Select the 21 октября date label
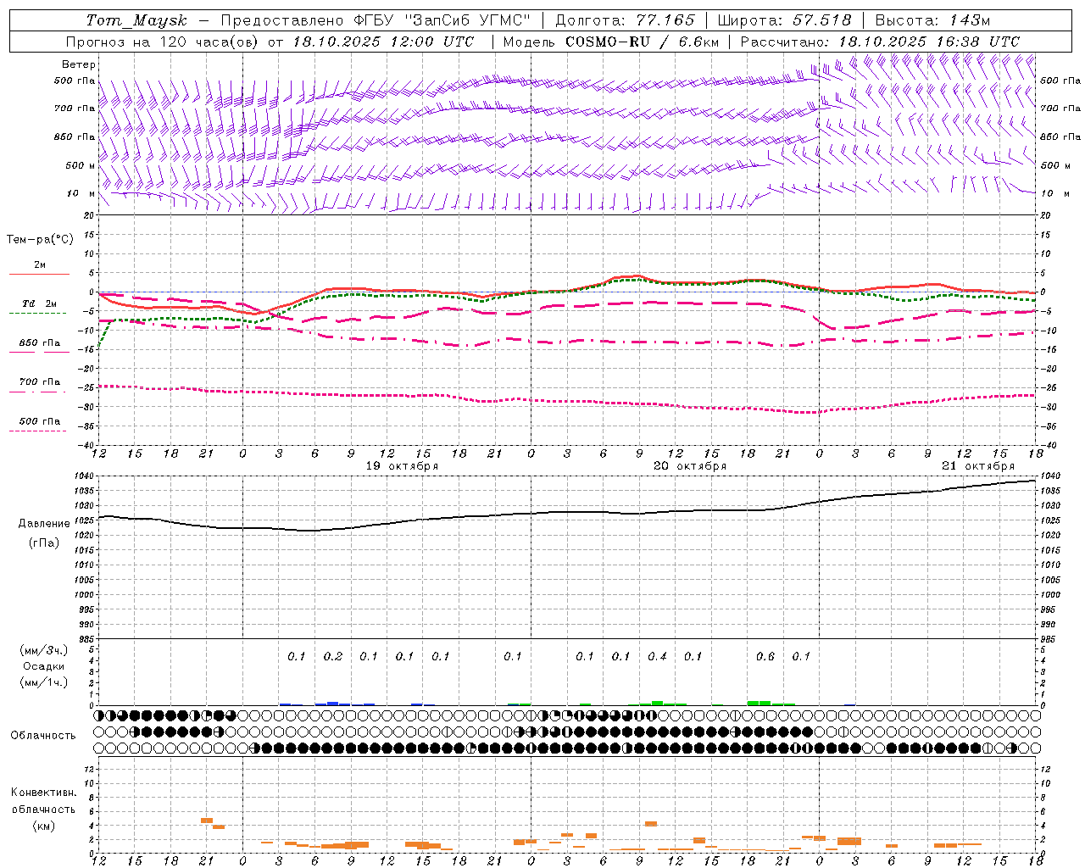This screenshot has height=868, width=1085. click(x=978, y=466)
